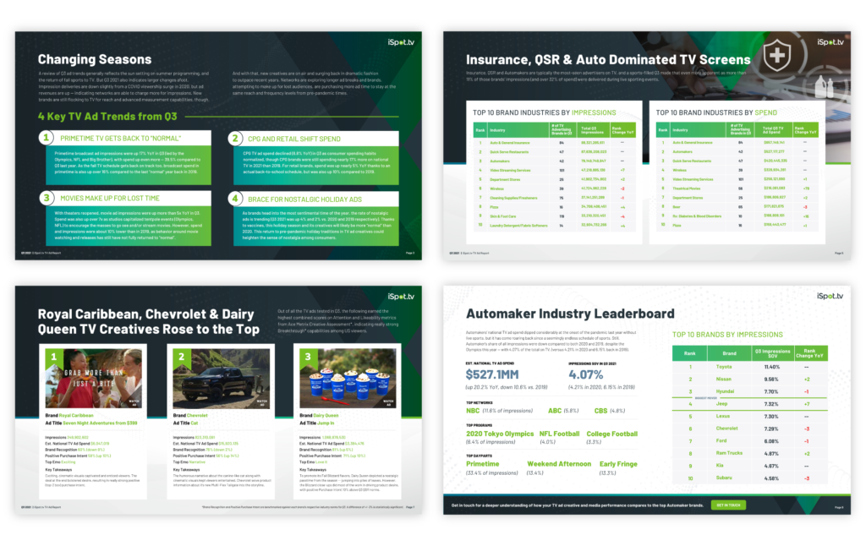Click "NBC" under Top Networks
Screen dimensions: 866x546
473,411
